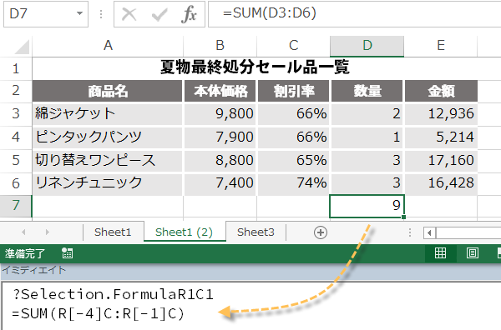Click the sheet tab bar splitter dots
Viewport: 501px width, 330px height.
[x=410, y=232]
